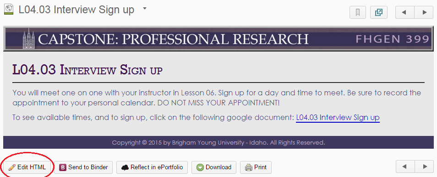Viewport: 437px width, 177px height.
Task: Download the page with the Download button
Action: (214, 167)
